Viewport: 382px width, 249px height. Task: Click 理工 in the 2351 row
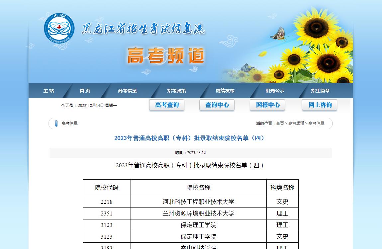[282, 213]
